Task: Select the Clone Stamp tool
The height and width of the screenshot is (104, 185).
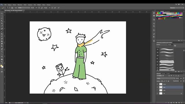Action: tap(2, 34)
